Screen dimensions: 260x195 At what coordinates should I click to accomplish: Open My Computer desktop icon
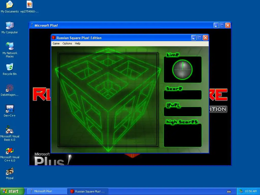[x=10, y=28]
